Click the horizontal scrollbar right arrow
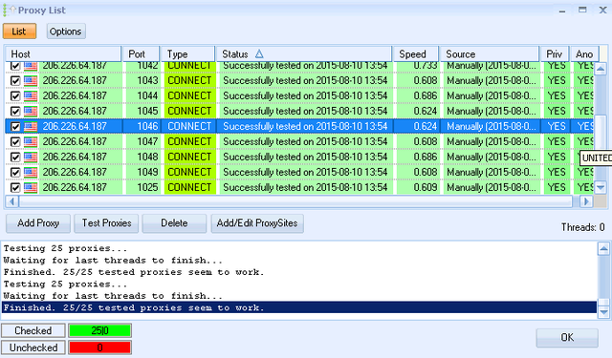612x358 pixels. 586,201
